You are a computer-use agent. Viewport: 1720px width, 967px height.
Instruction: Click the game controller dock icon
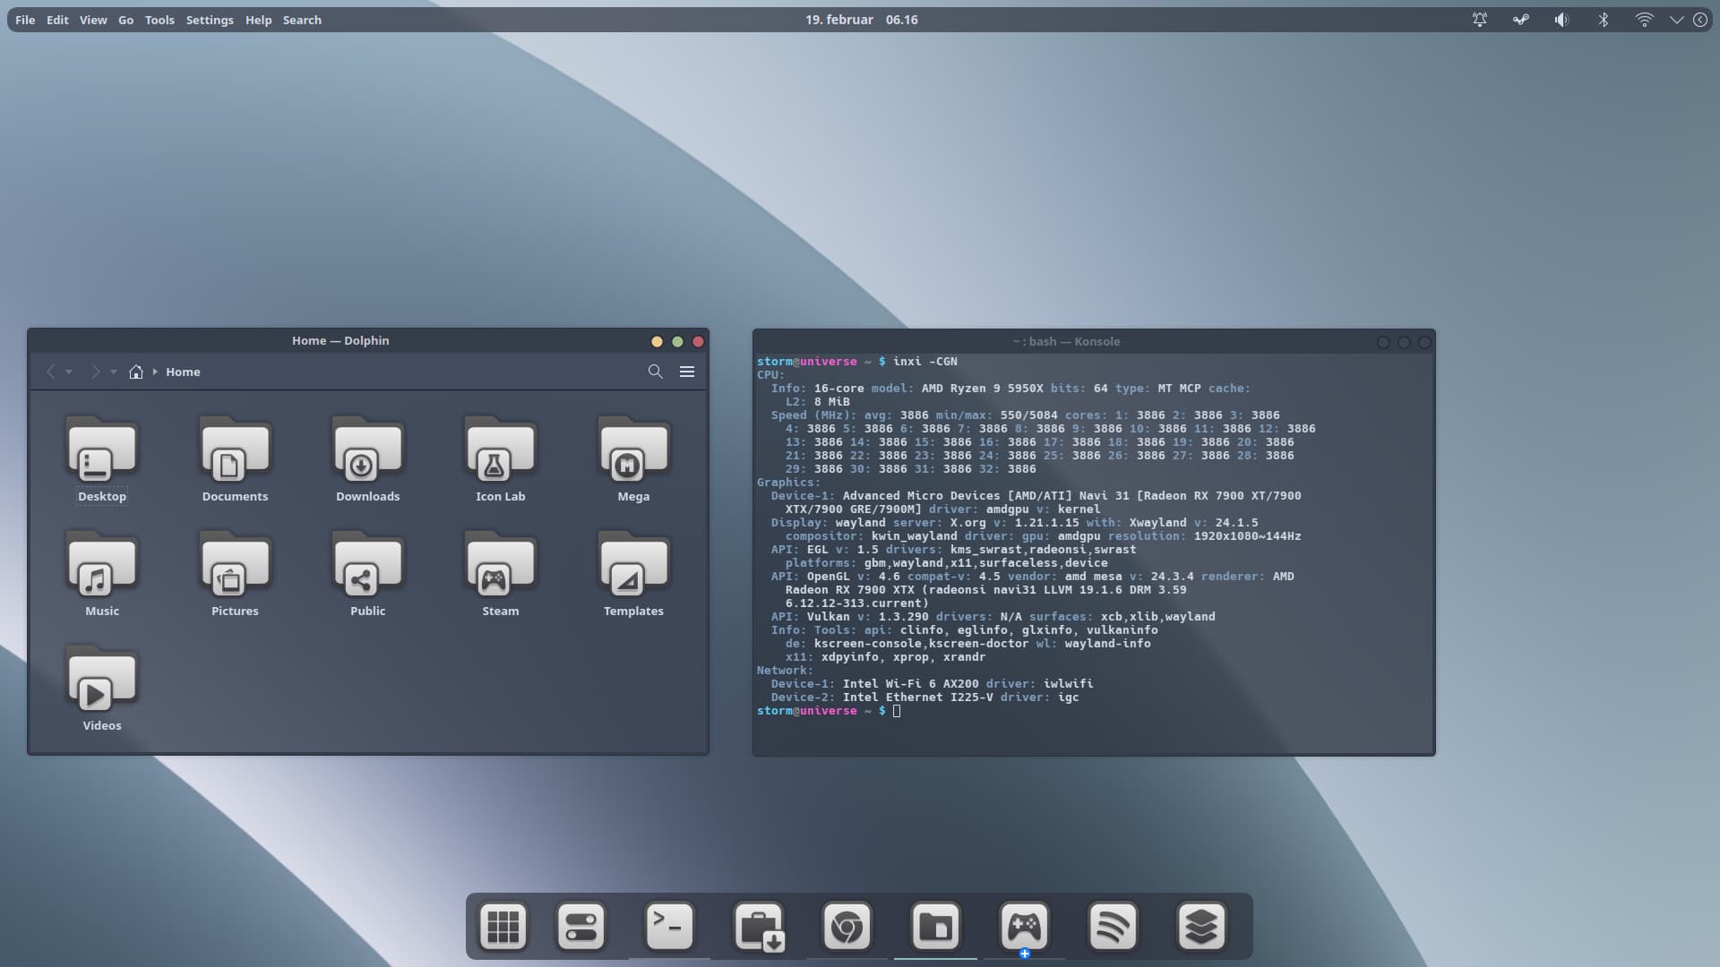1024,926
